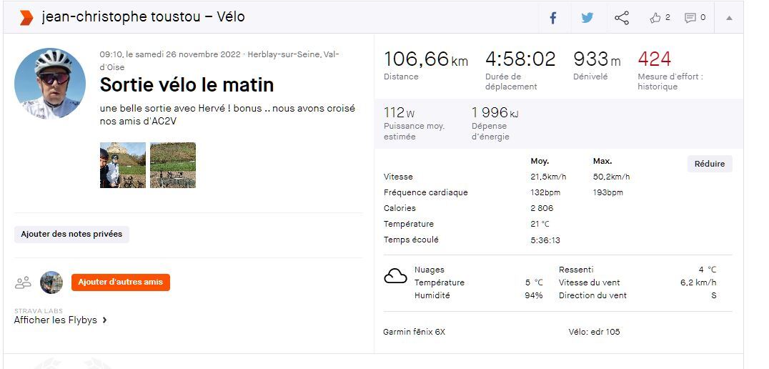This screenshot has width=769, height=369.
Task: Open the comments bubble icon
Action: coord(690,18)
